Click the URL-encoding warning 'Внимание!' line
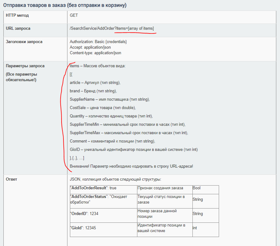The height and width of the screenshot is (246, 280). [131, 166]
